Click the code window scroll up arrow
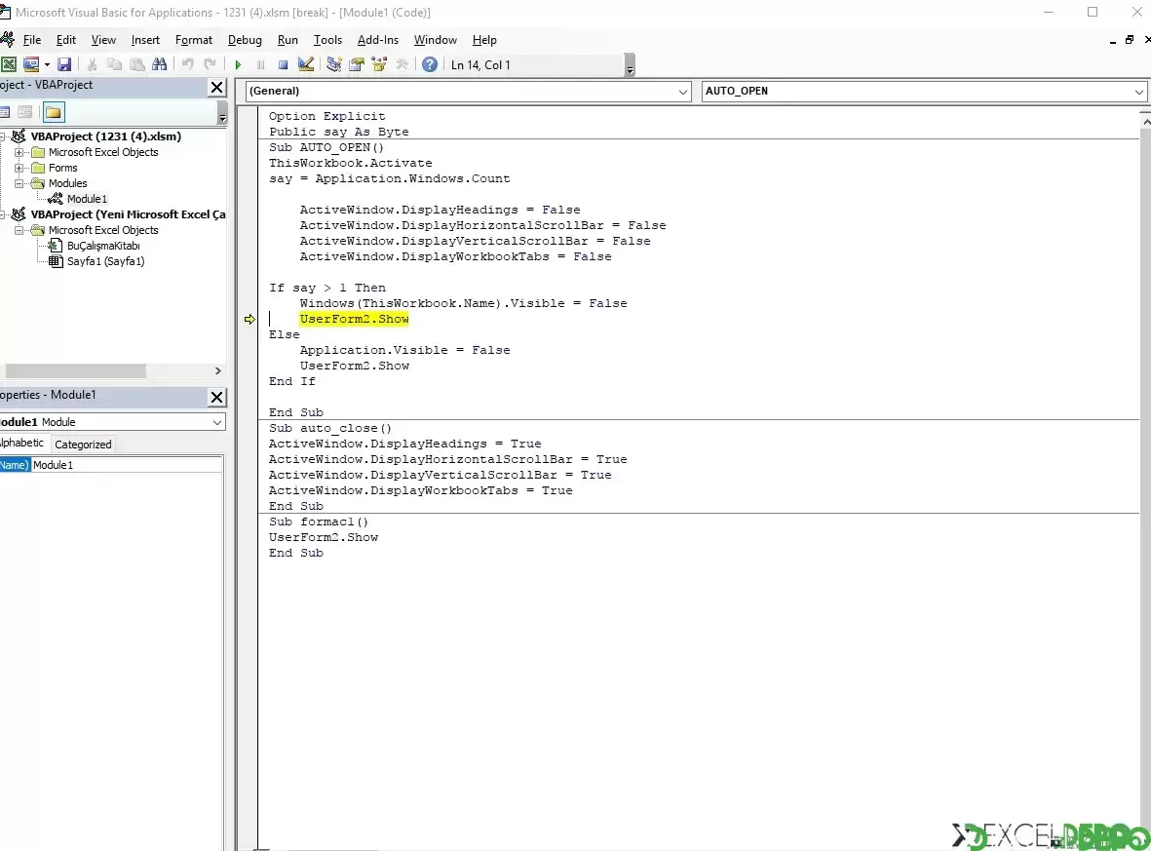Screen dimensions: 1151x851 click(1145, 121)
